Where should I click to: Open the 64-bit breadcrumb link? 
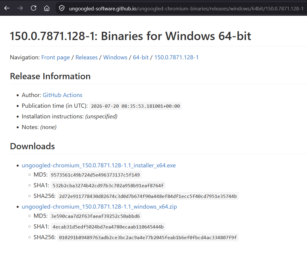tap(141, 57)
